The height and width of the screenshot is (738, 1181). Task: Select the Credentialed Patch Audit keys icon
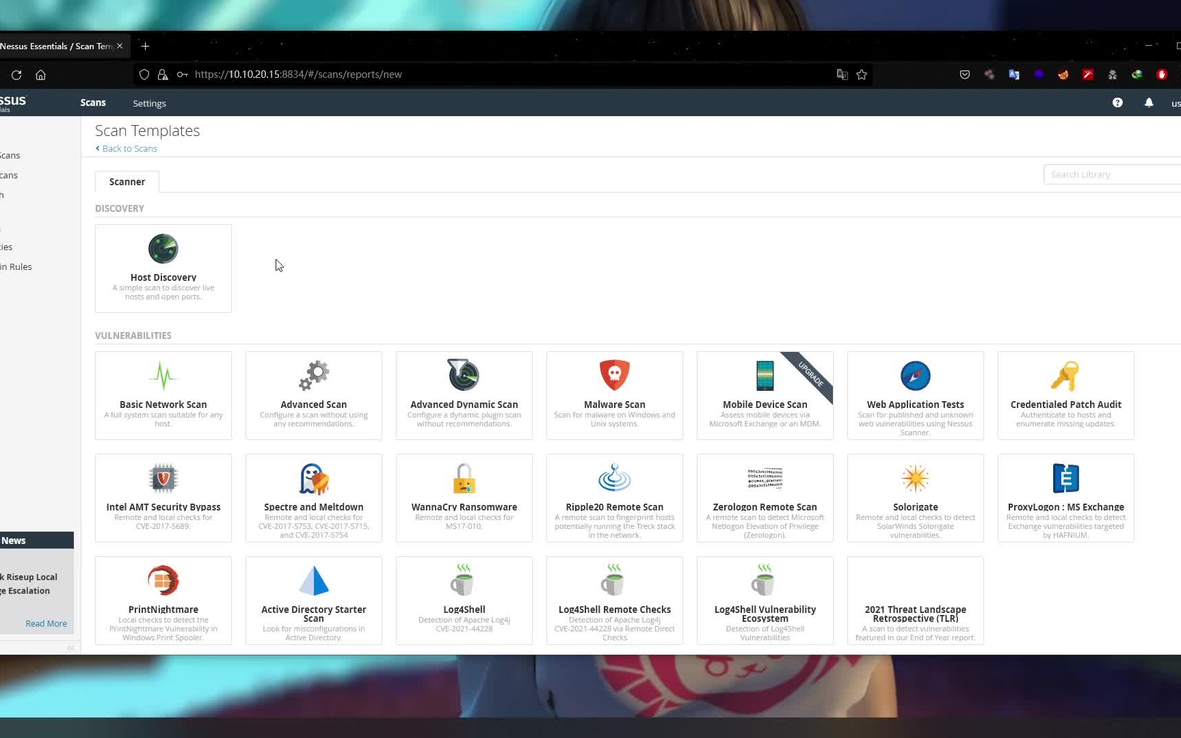pyautogui.click(x=1065, y=375)
